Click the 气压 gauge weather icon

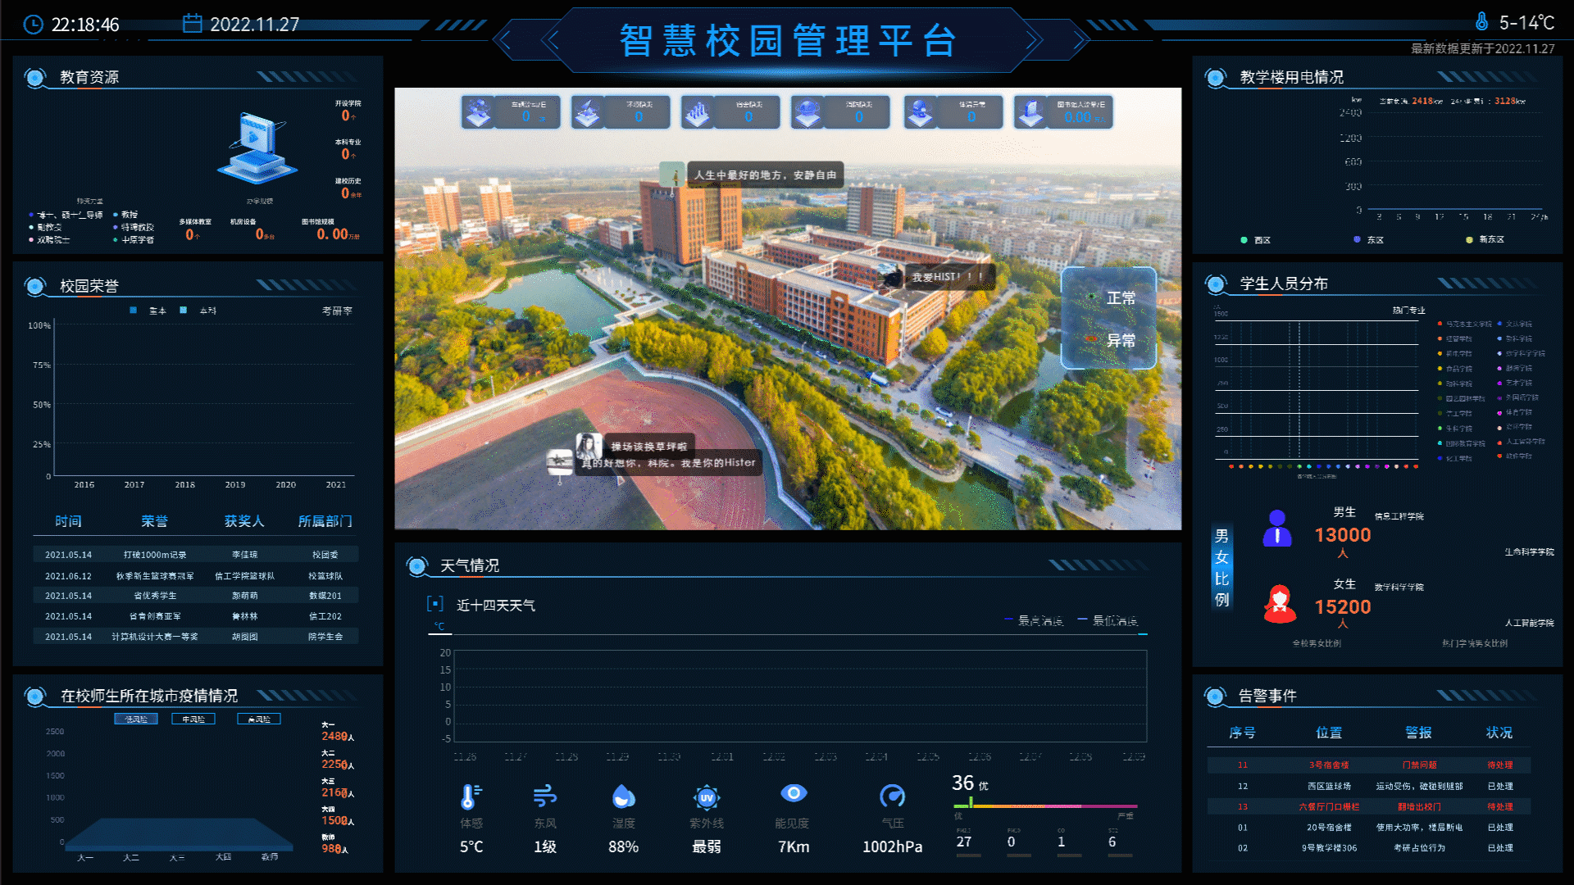(x=893, y=796)
